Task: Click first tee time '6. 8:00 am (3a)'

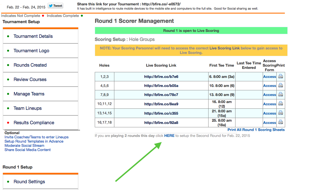Action: [x=222, y=77]
